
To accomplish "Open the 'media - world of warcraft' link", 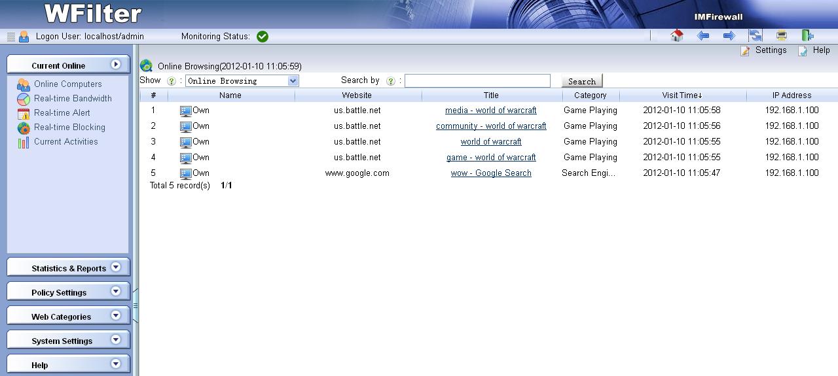I will pyautogui.click(x=491, y=111).
